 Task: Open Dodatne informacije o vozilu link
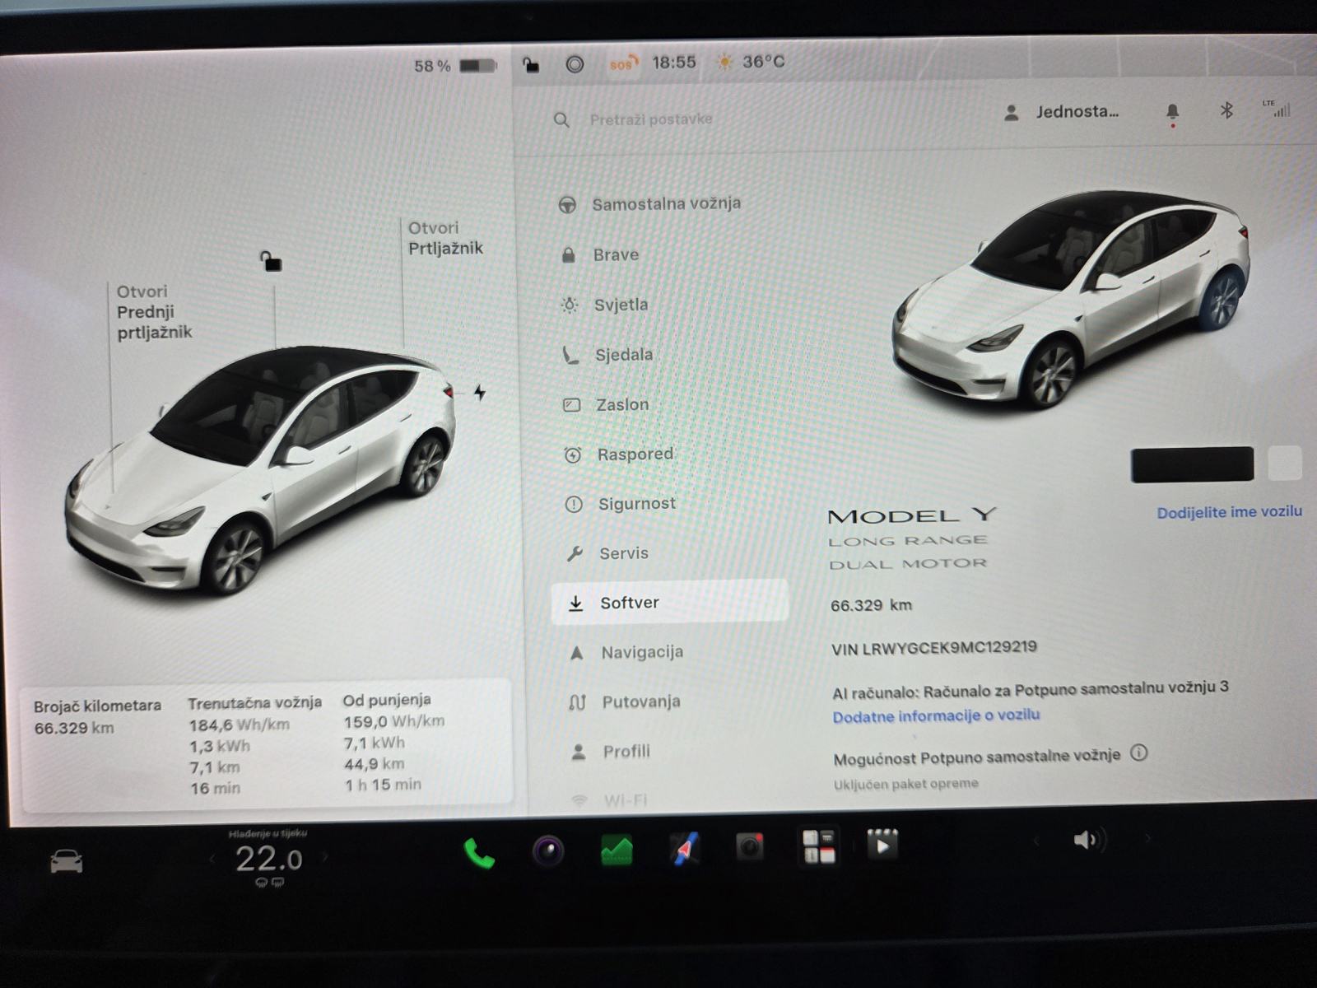point(936,715)
